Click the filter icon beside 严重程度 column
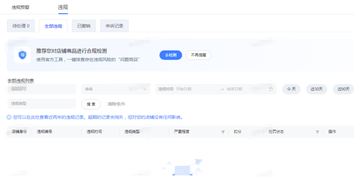This screenshot has height=181, width=354. [223, 132]
